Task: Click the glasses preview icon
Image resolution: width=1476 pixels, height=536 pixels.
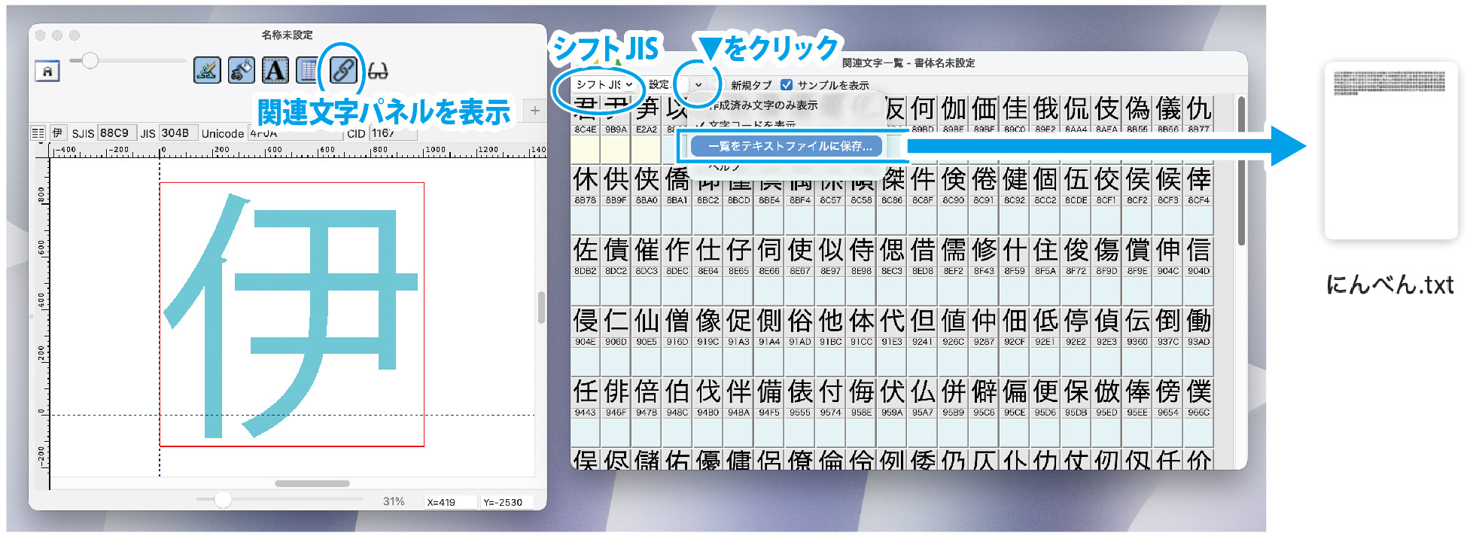Action: coord(378,72)
